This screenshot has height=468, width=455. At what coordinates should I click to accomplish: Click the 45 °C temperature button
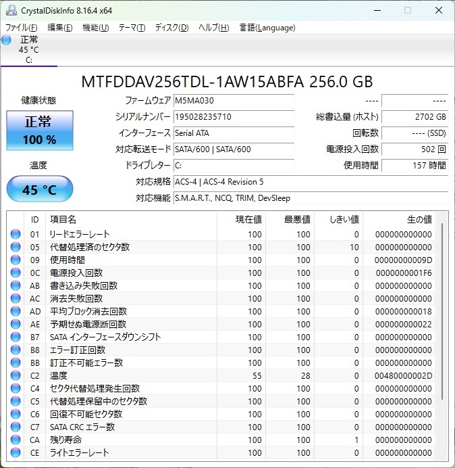pyautogui.click(x=40, y=189)
